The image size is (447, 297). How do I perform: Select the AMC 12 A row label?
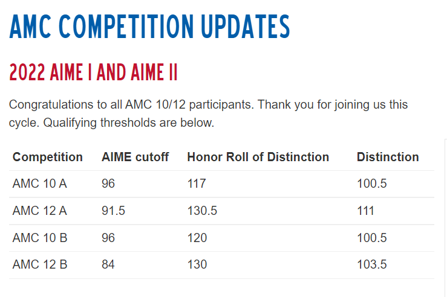coord(40,211)
